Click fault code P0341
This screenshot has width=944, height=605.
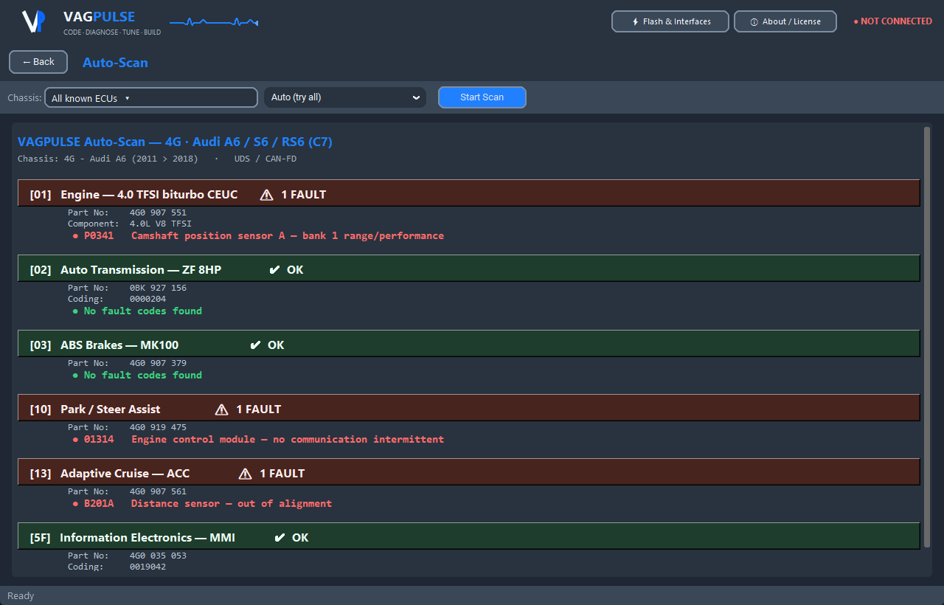pyautogui.click(x=99, y=236)
